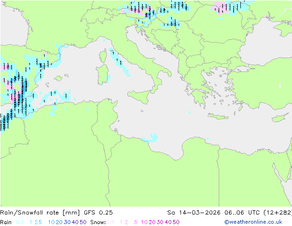Pick the rain legend 30 color value
The image size is (292, 226).
(x=67, y=222)
